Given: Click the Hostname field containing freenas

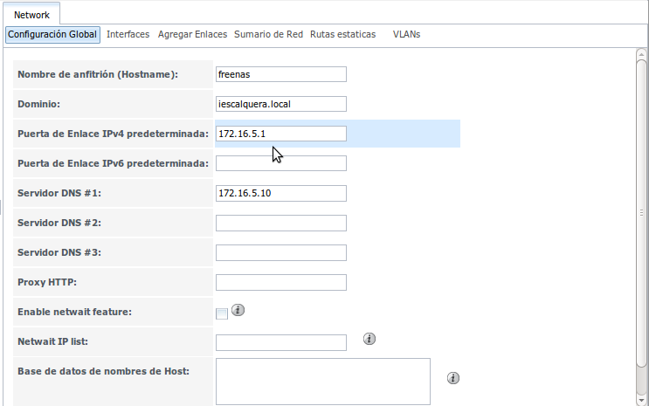Looking at the screenshot, I should [x=281, y=74].
